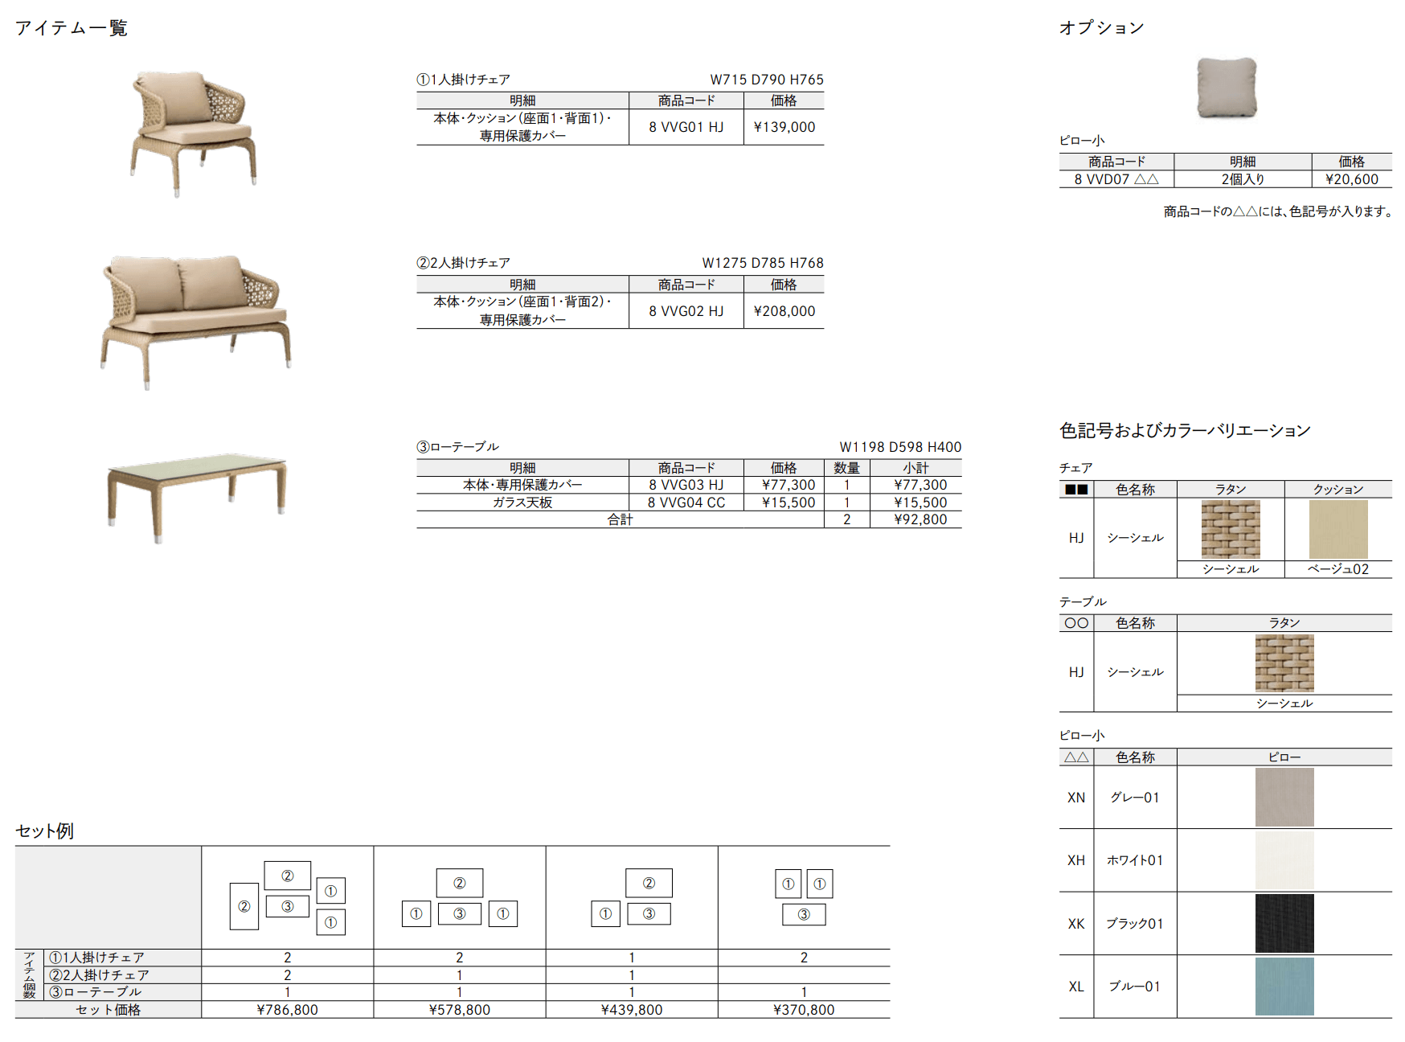Click the circled ① in the fourth set layout
1405x1042 pixels.
787,884
